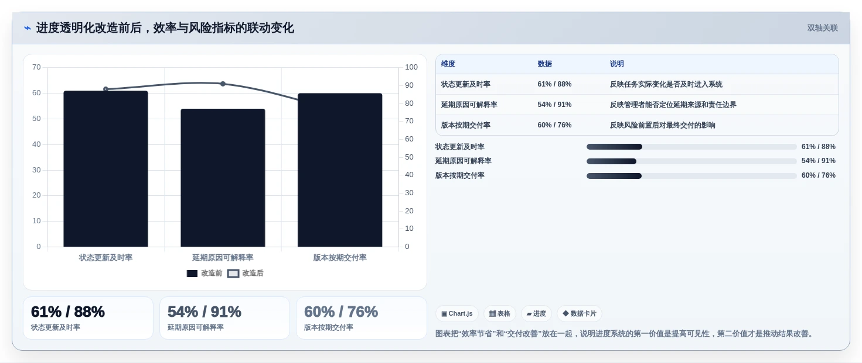The image size is (862, 363).
Task: Toggle the 改造前 legend entry
Action: point(205,273)
